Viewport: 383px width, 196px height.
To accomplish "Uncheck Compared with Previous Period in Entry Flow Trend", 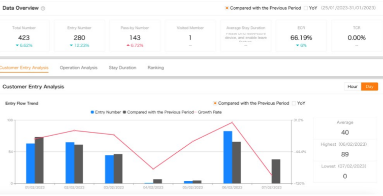I will tap(215, 103).
